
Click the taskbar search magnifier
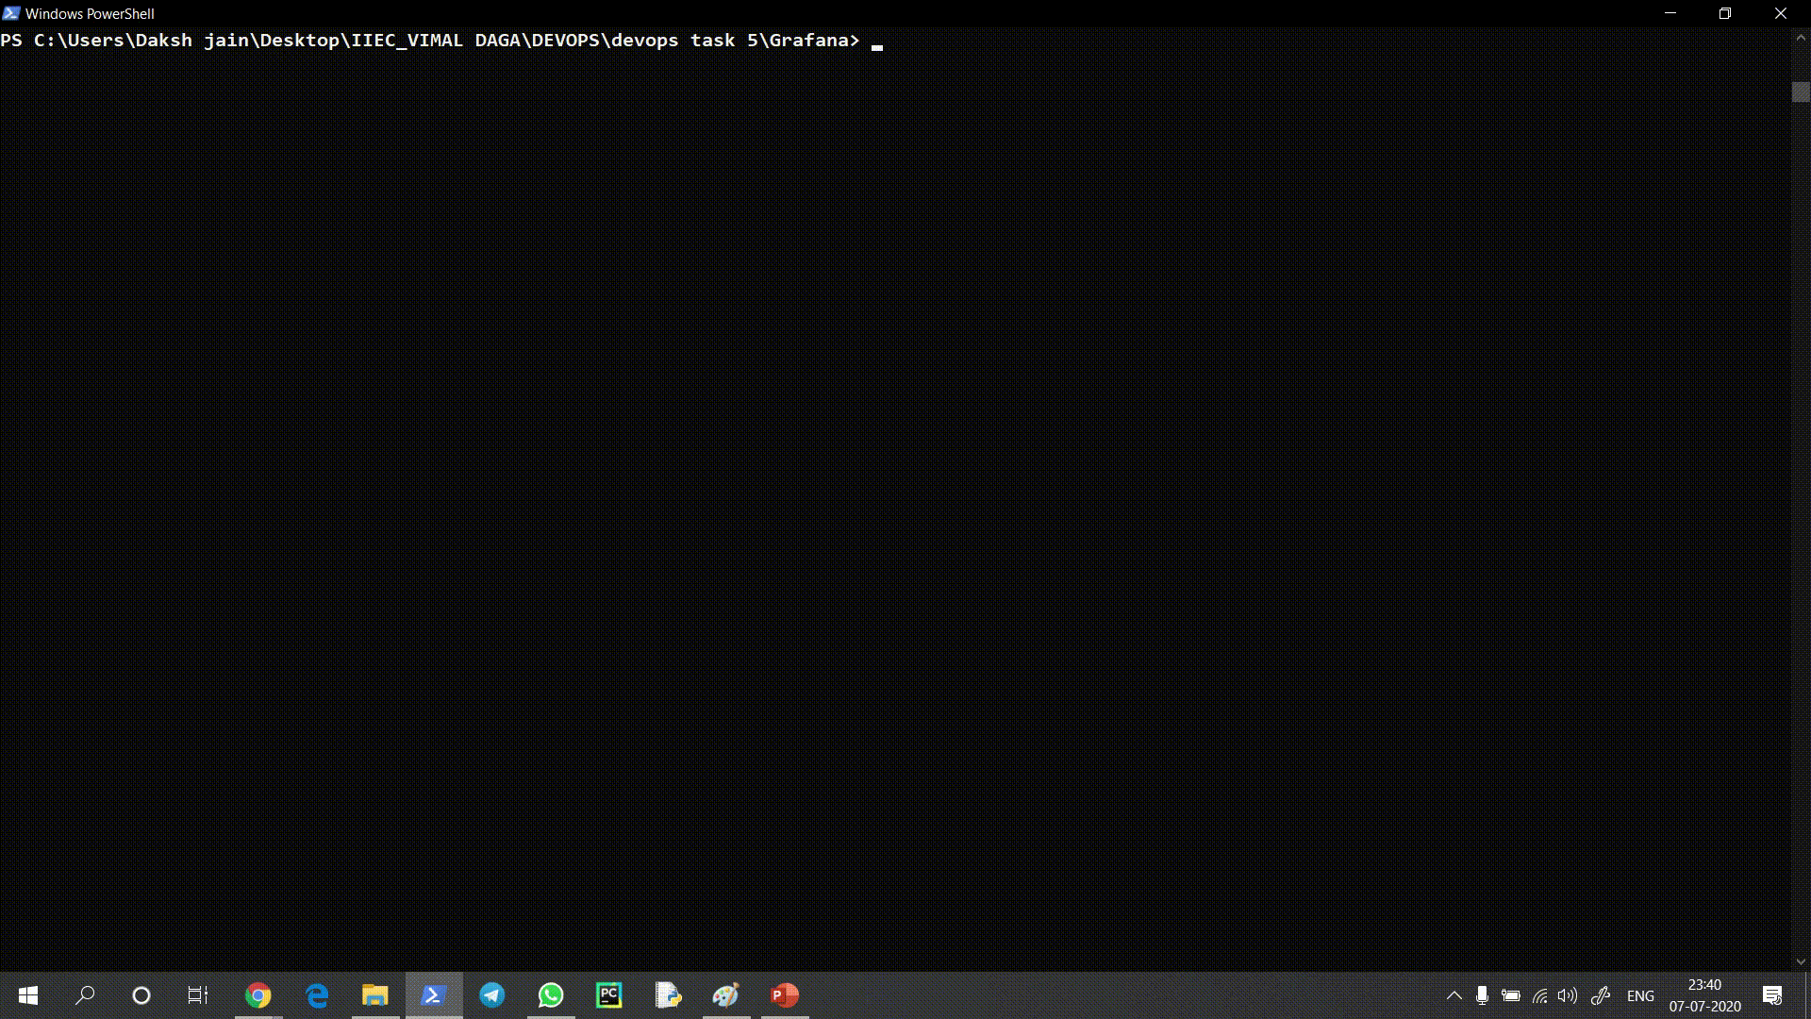[x=85, y=995]
